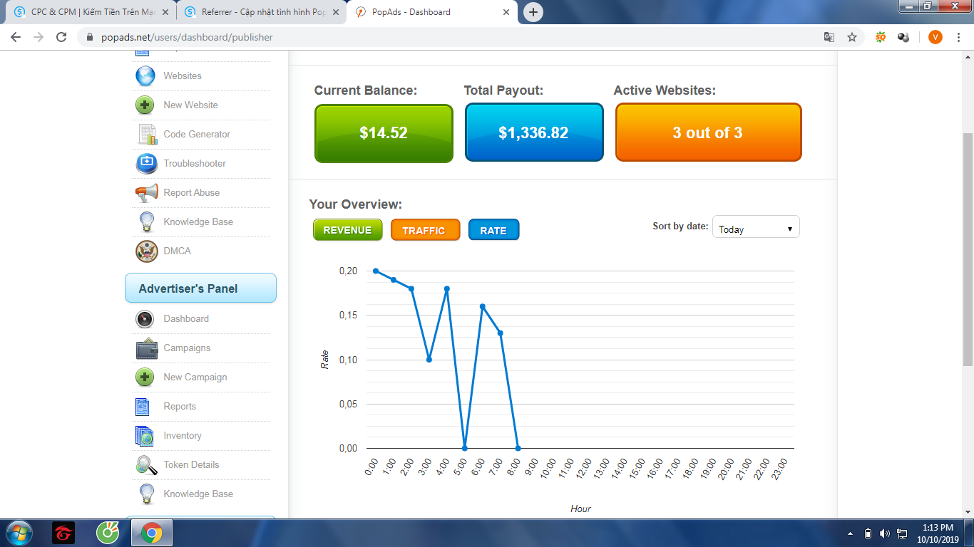Screen dimensions: 974x547
Task: Open the browser profile avatar V
Action: click(935, 37)
